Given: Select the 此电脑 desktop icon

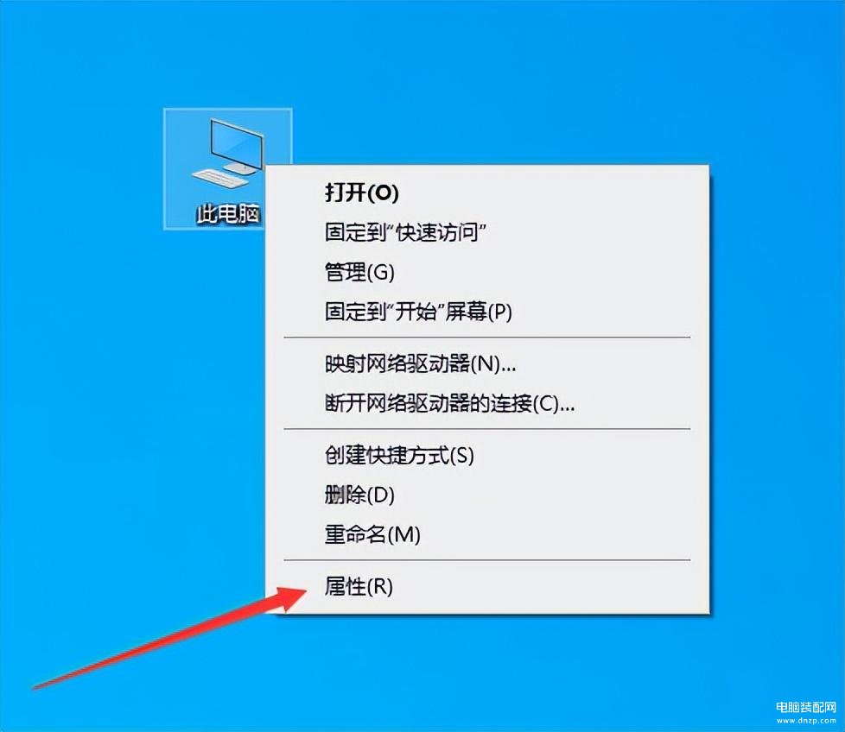Looking at the screenshot, I should pyautogui.click(x=227, y=169).
